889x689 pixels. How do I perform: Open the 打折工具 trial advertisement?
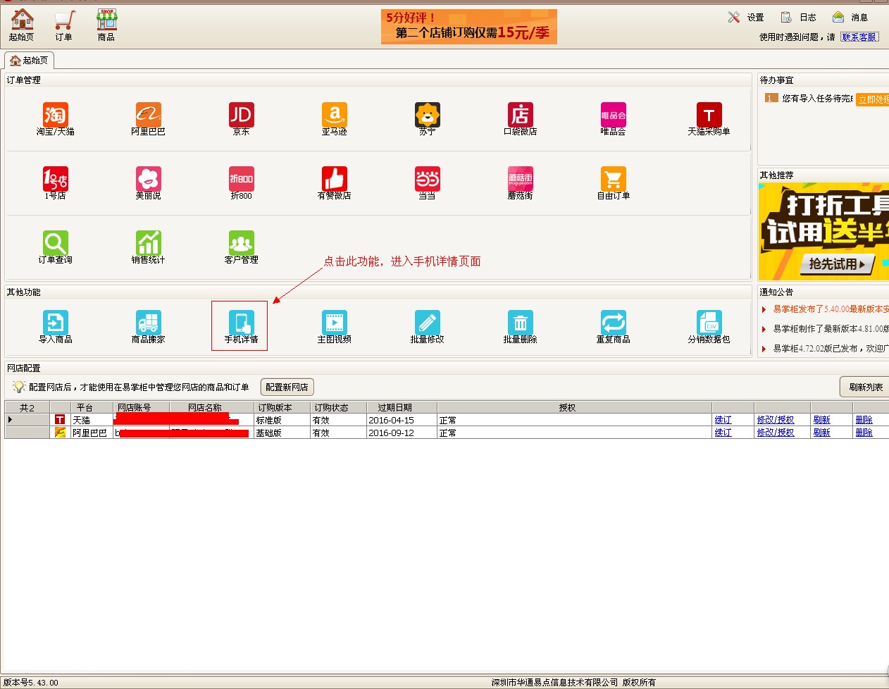click(824, 232)
